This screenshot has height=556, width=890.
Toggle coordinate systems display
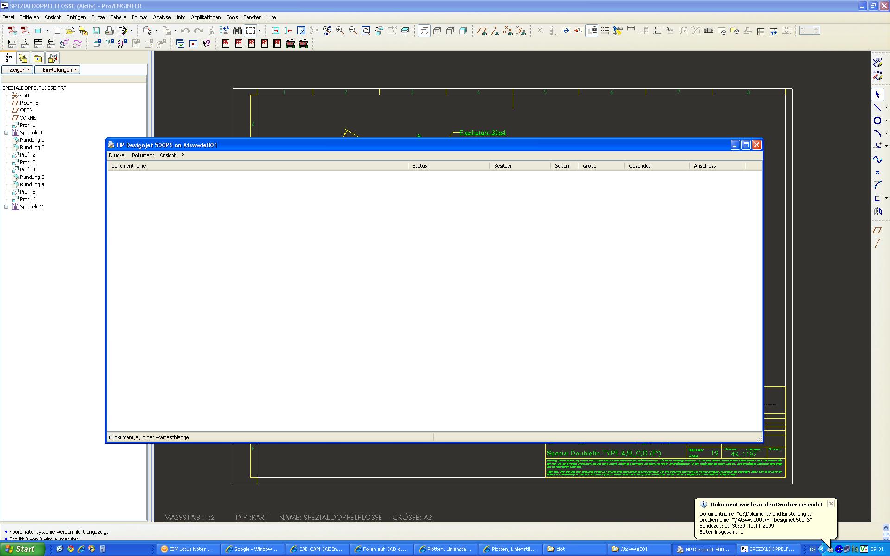(x=521, y=31)
